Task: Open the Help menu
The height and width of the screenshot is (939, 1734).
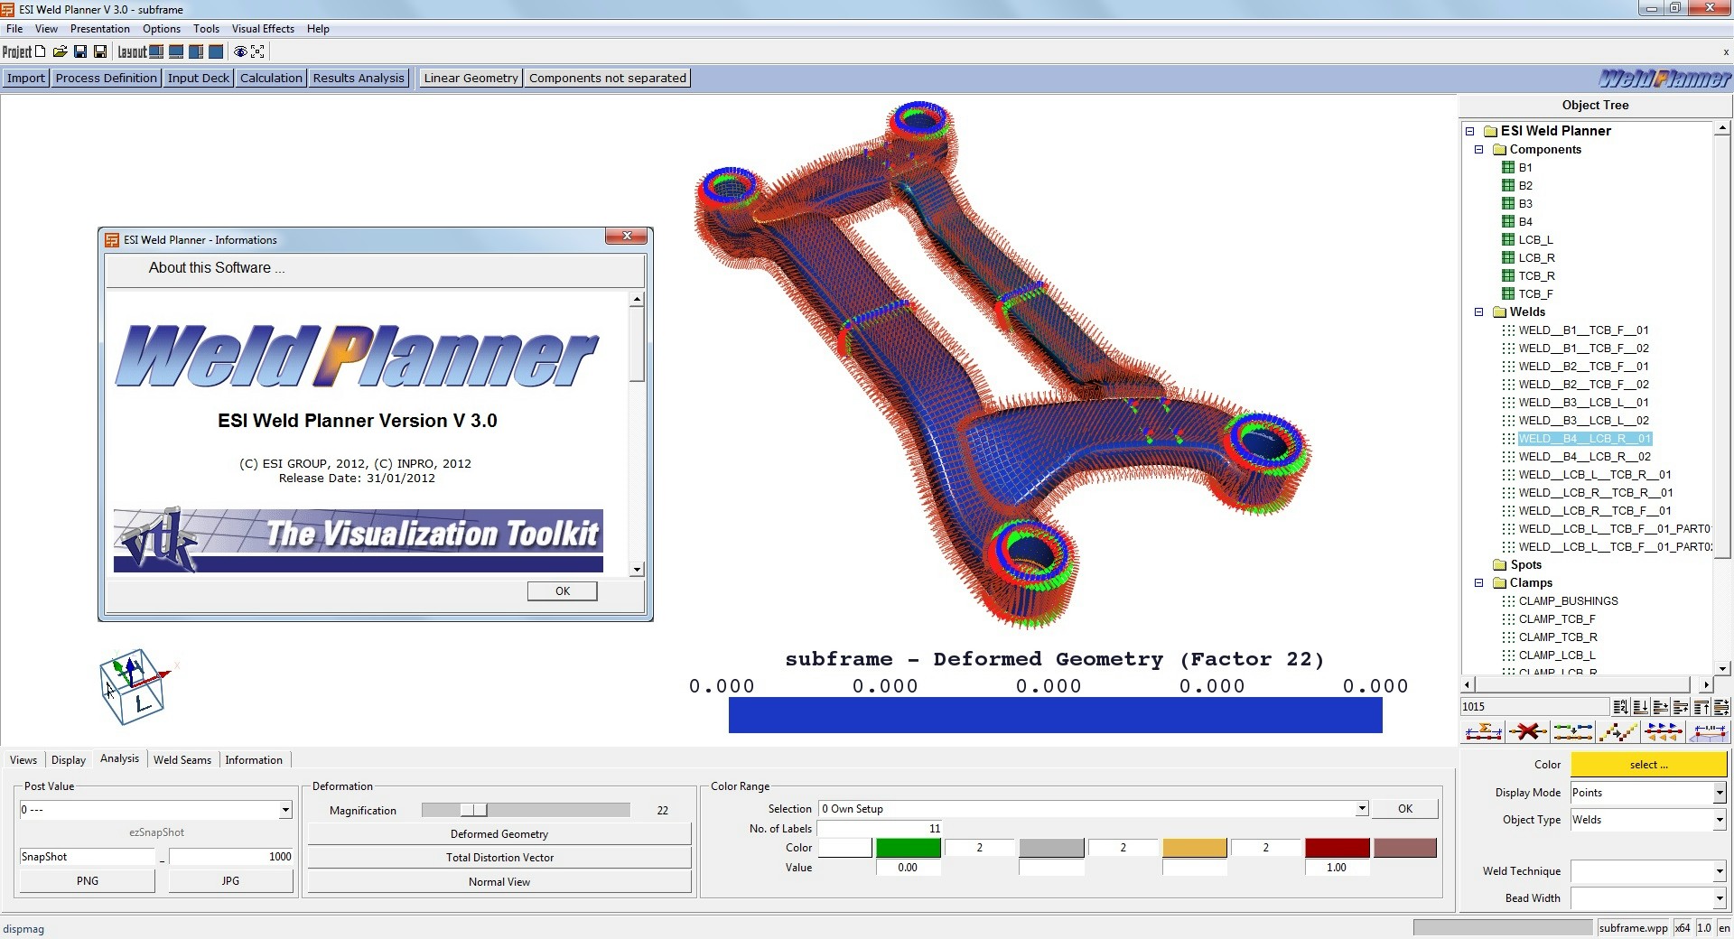Action: coord(318,29)
